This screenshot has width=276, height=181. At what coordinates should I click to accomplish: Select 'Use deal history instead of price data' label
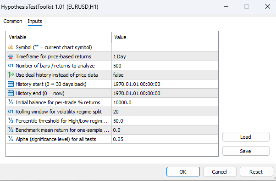tap(57, 75)
